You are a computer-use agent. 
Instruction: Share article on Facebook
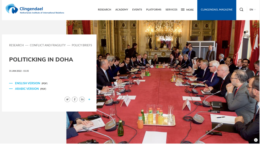click(75, 99)
